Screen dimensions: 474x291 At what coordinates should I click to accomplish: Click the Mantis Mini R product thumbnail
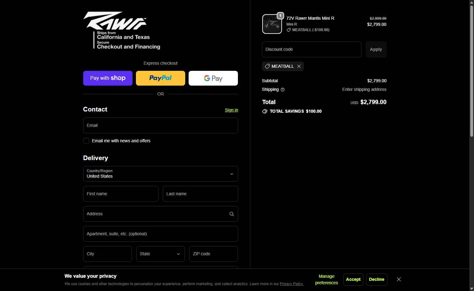pyautogui.click(x=272, y=24)
